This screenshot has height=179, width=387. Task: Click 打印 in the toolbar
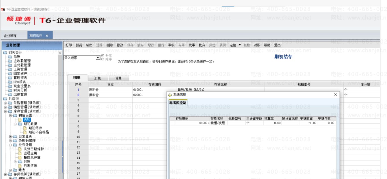click(69, 45)
